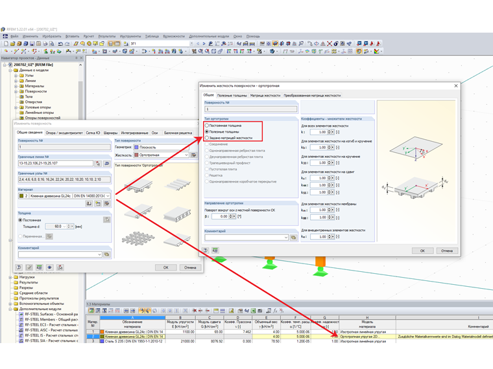Open the Комментарий dropdown in orthotropic dialog
This screenshot has height=369, width=493.
pyautogui.click(x=286, y=238)
